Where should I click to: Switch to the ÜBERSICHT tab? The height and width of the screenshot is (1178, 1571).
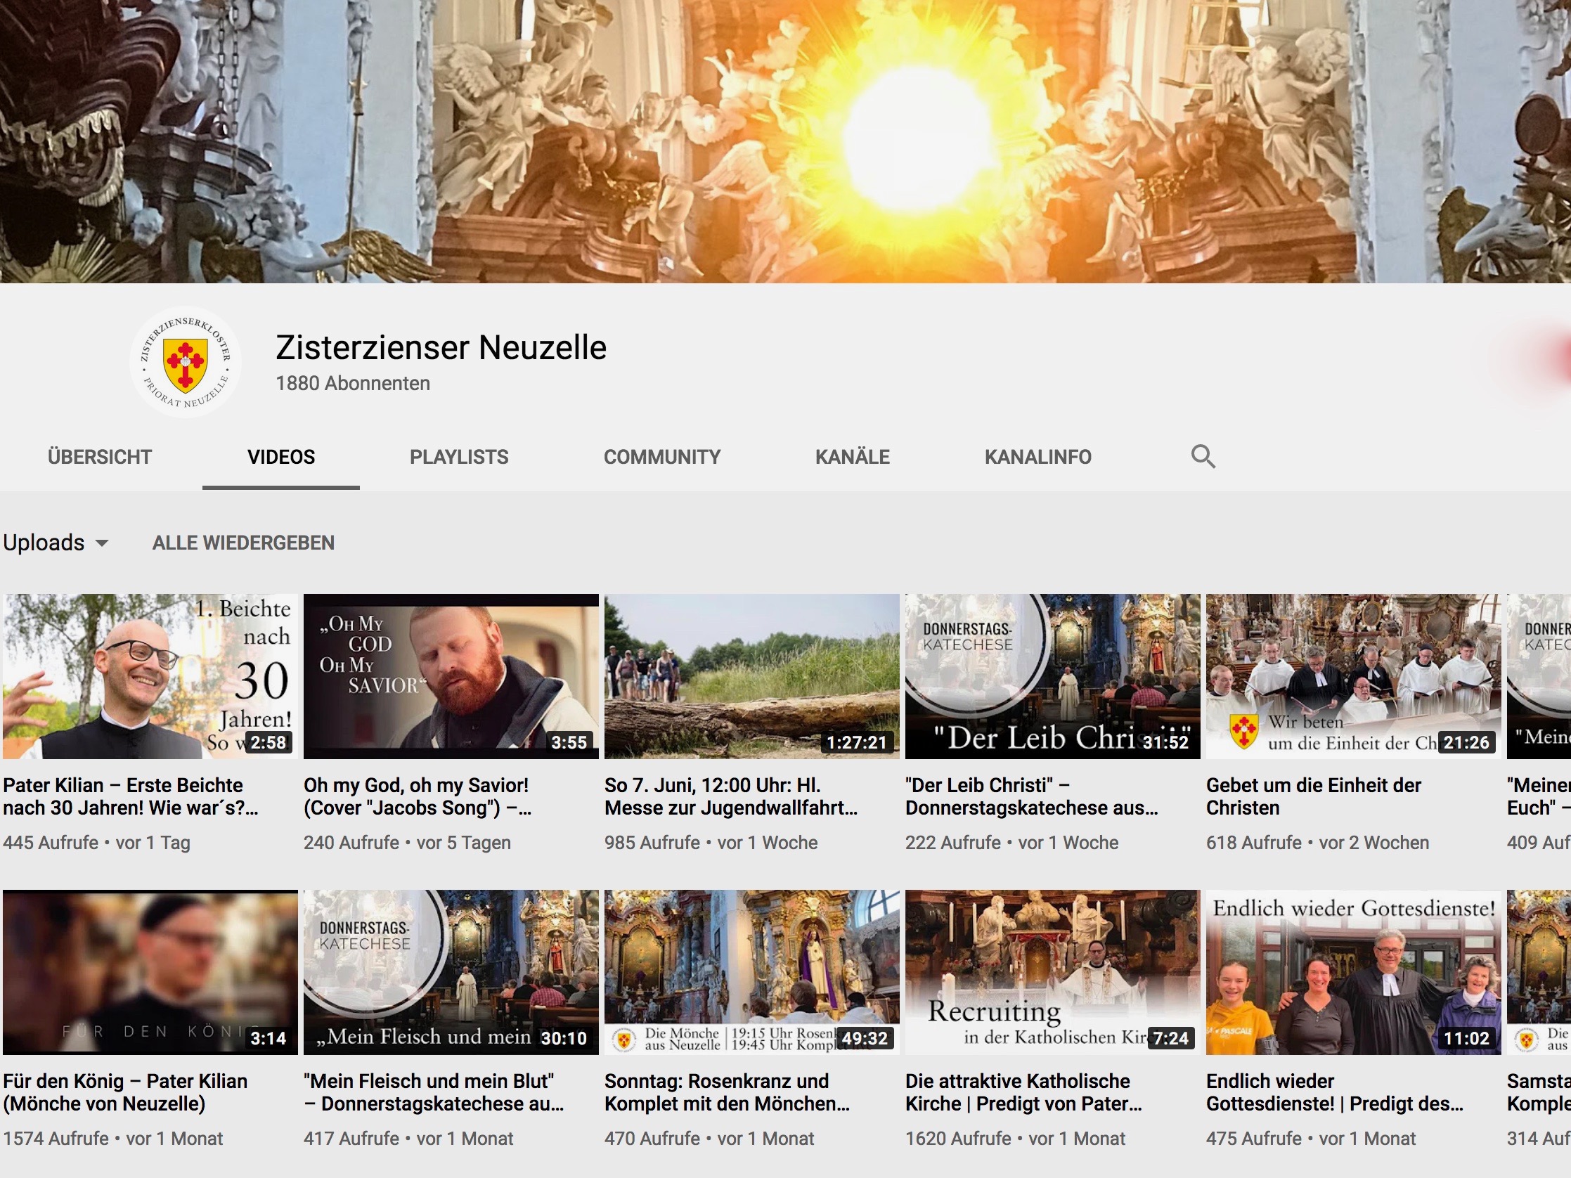pyautogui.click(x=100, y=457)
